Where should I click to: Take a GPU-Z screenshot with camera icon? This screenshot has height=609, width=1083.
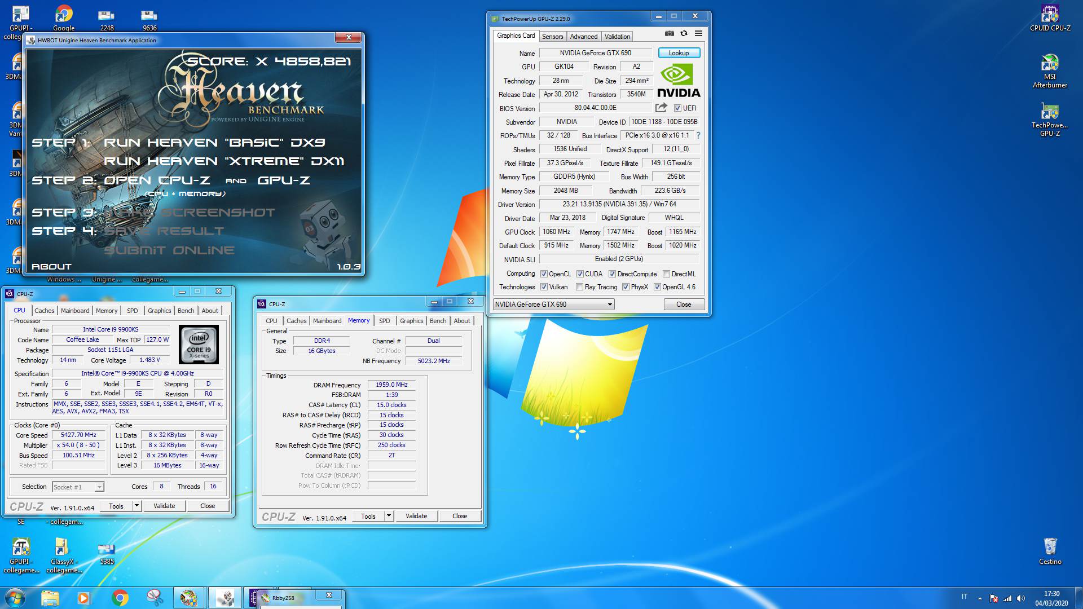coord(669,34)
